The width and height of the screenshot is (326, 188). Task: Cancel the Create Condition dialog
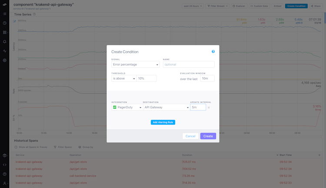(x=190, y=136)
